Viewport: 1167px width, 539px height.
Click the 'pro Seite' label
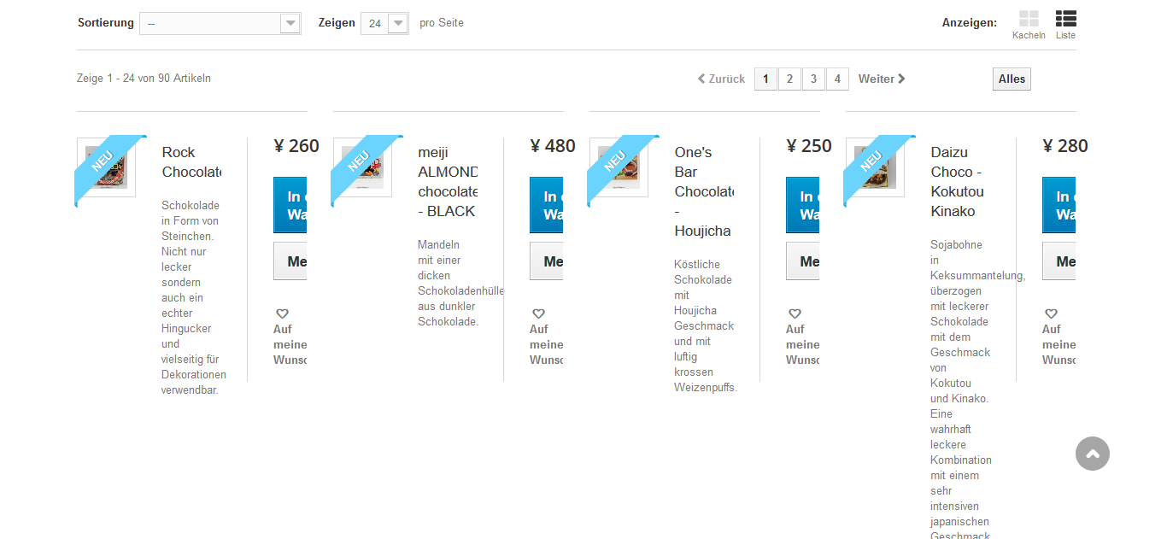442,23
